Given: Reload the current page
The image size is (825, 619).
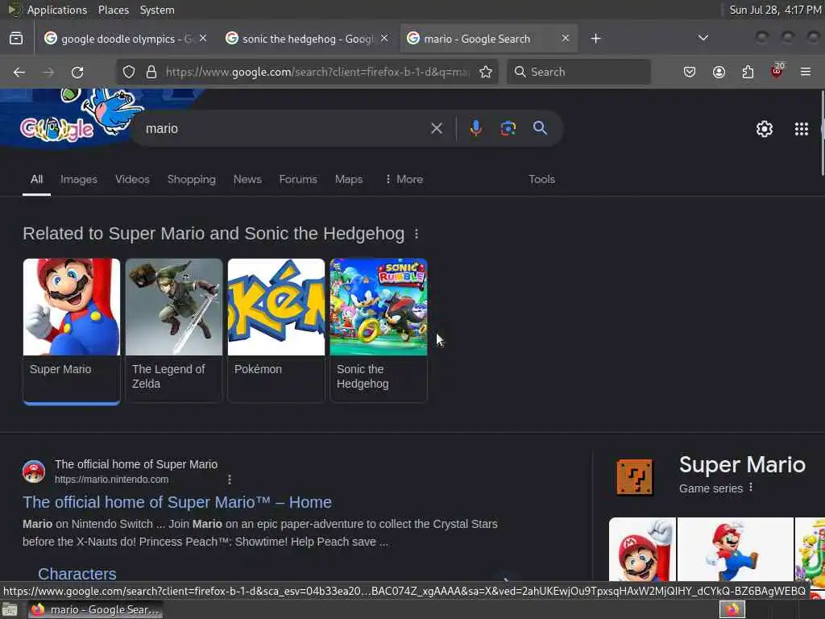Looking at the screenshot, I should click(77, 72).
